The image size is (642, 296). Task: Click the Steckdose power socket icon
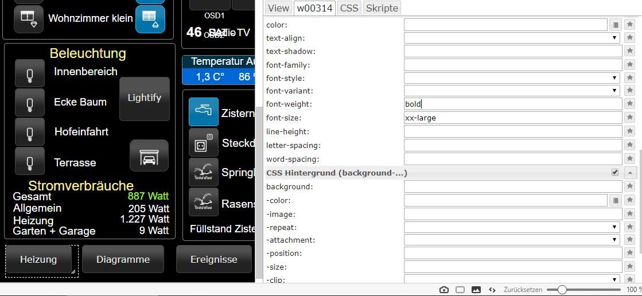click(x=204, y=143)
